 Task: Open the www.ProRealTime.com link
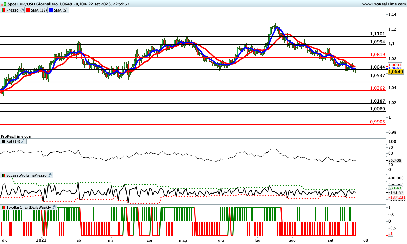[x=384, y=4]
